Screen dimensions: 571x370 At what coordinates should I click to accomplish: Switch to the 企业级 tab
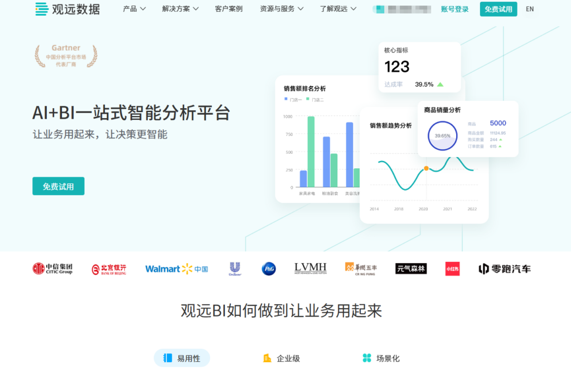282,358
